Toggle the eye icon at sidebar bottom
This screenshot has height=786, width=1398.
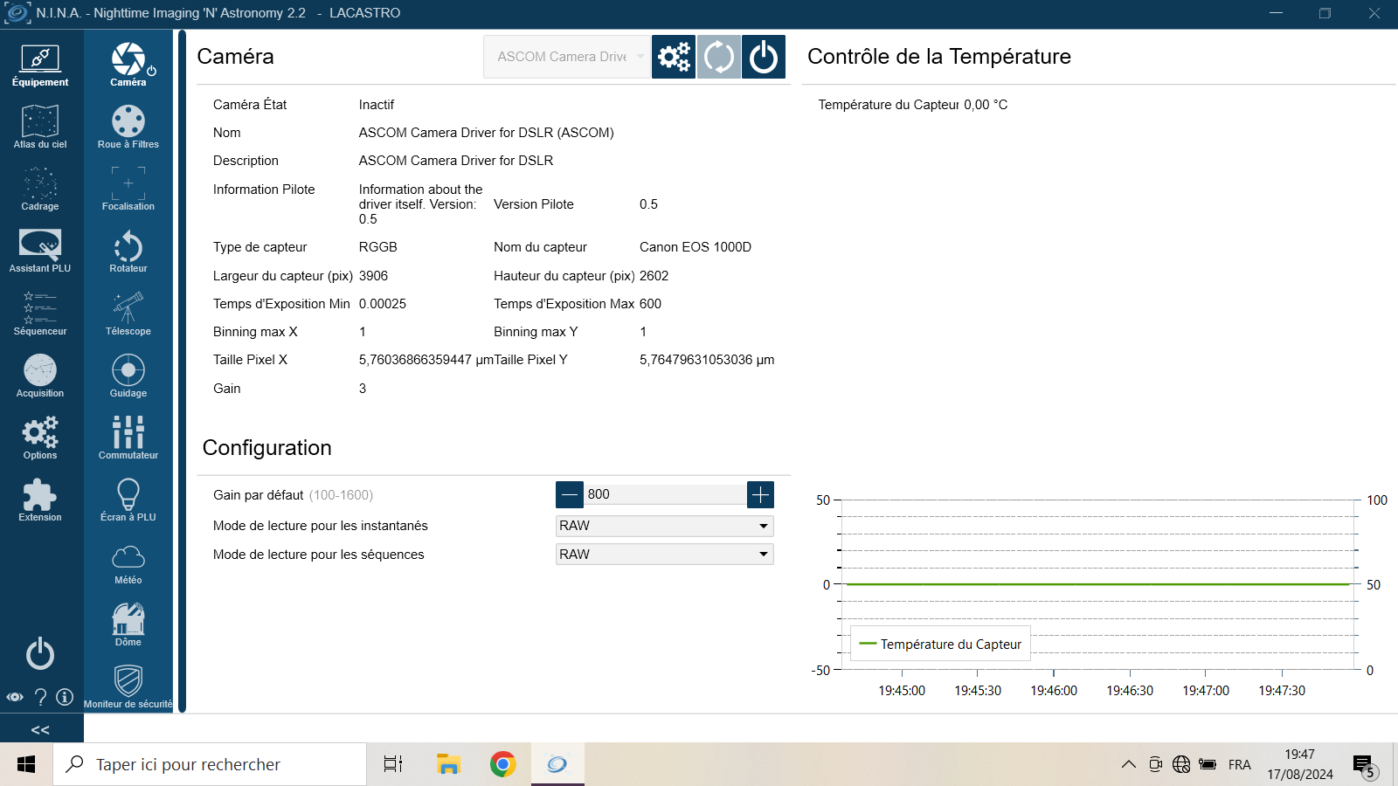click(x=15, y=697)
